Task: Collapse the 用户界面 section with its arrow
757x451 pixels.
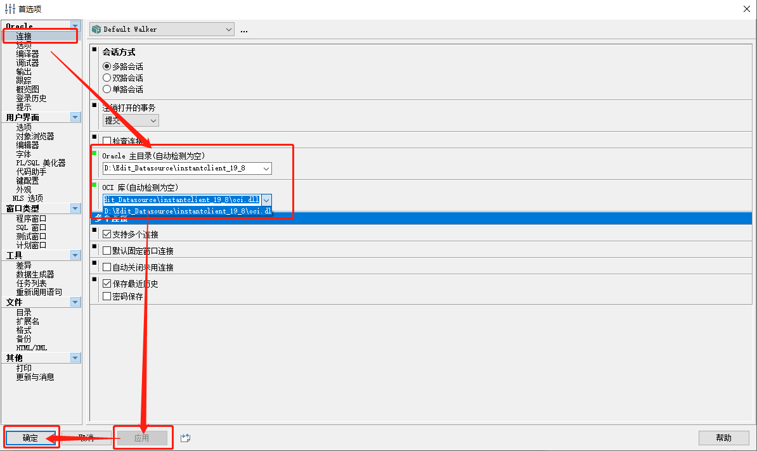Action: [x=75, y=117]
